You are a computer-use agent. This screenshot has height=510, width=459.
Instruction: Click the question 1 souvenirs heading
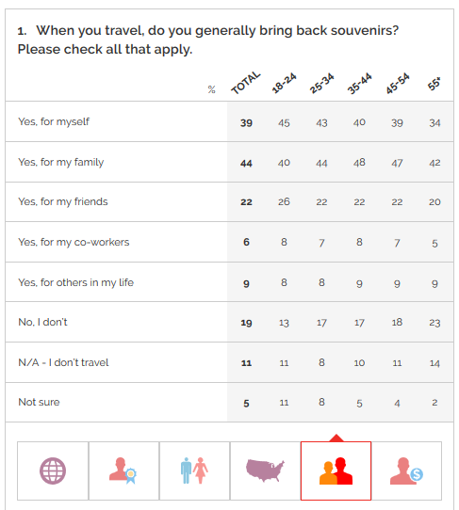(x=208, y=40)
